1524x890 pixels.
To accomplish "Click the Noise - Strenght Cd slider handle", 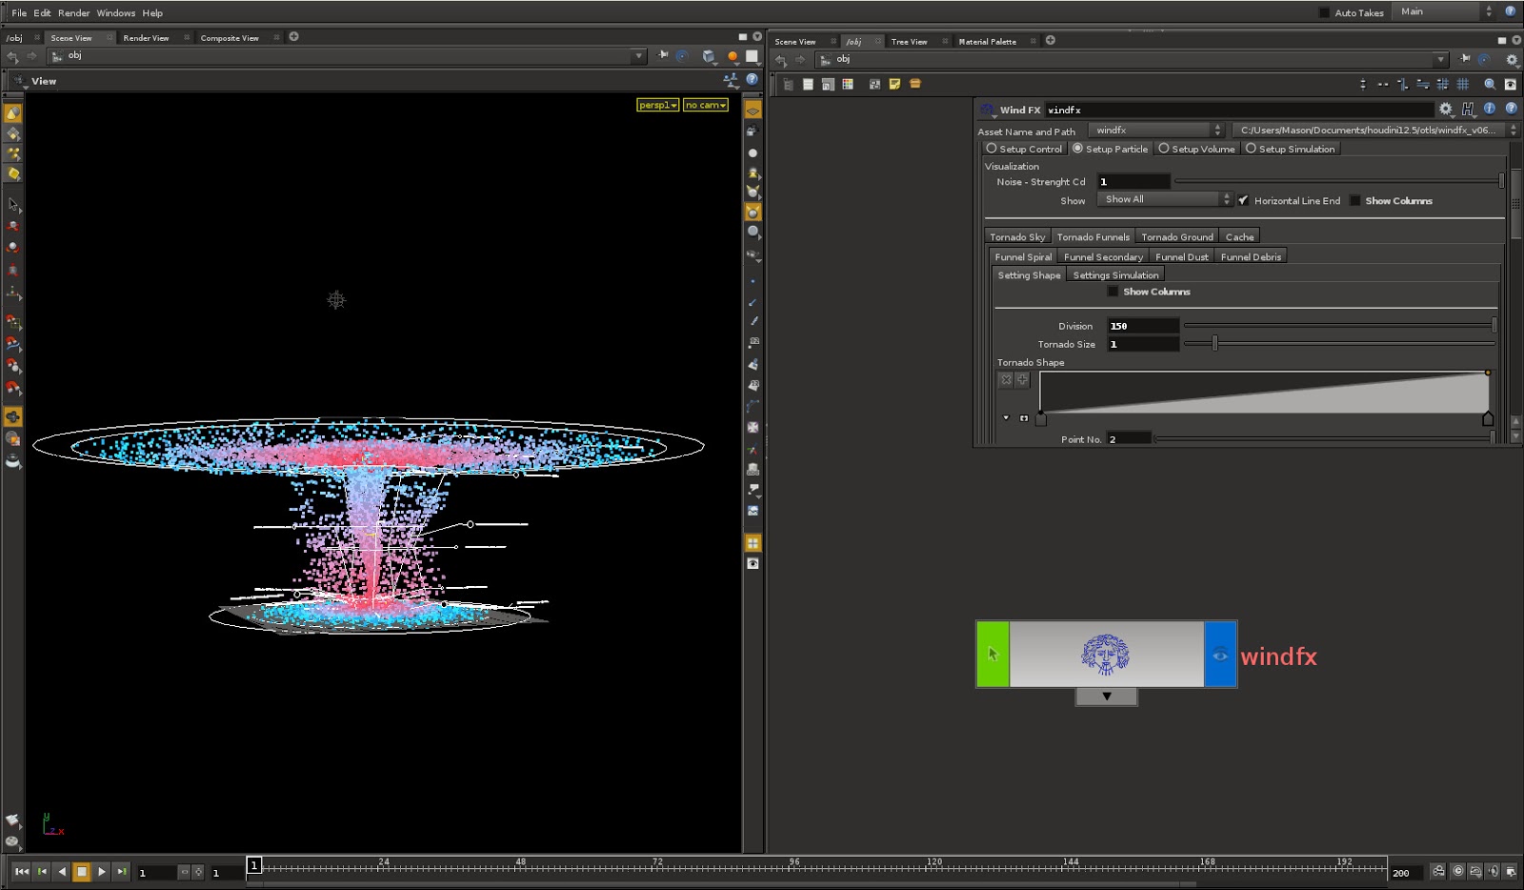I will coord(1501,180).
